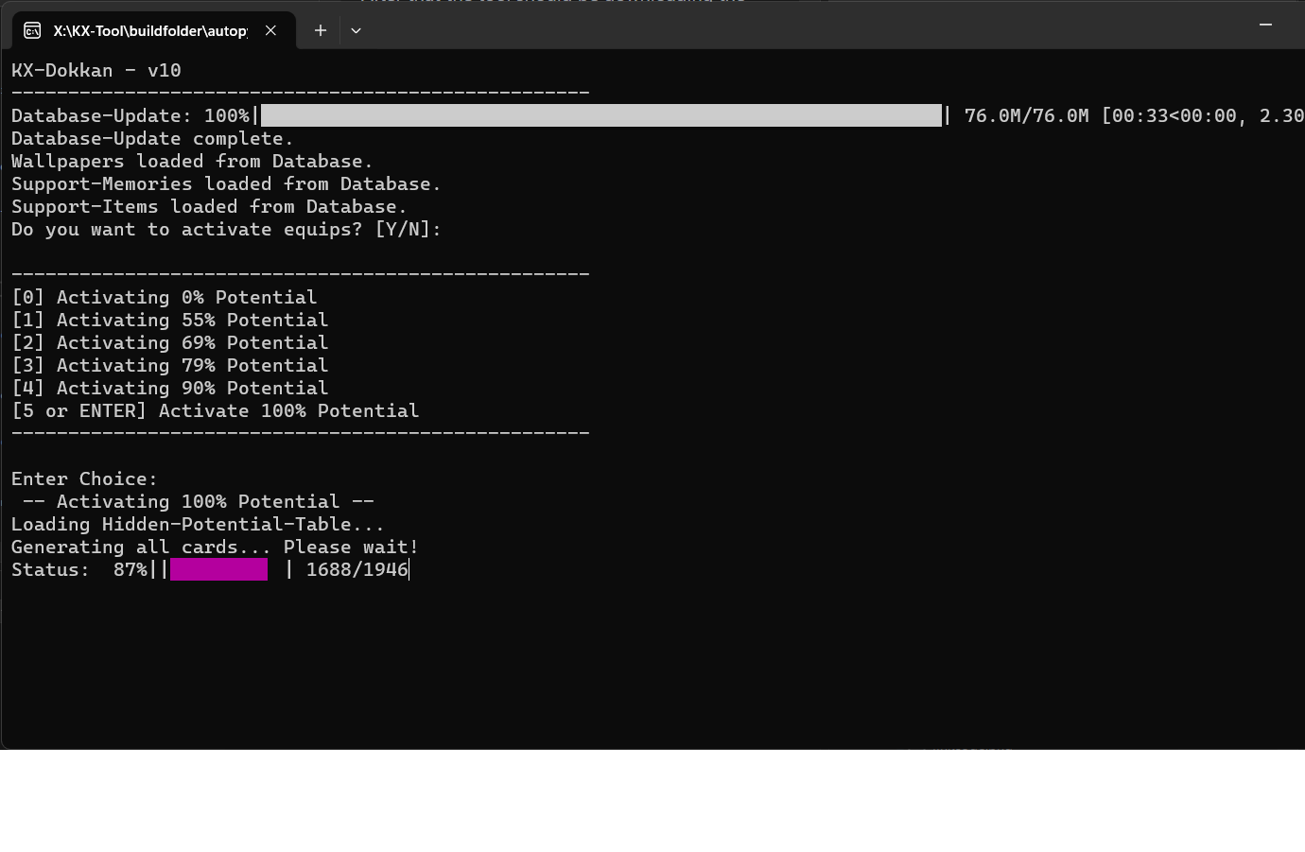Image resolution: width=1305 pixels, height=852 pixels.
Task: Click "[5 or ENTER] Activate 100% Potential" option
Action: [215, 410]
